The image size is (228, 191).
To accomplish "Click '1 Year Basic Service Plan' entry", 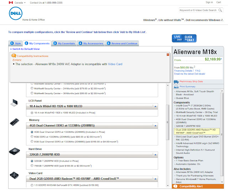I will [190, 160].
